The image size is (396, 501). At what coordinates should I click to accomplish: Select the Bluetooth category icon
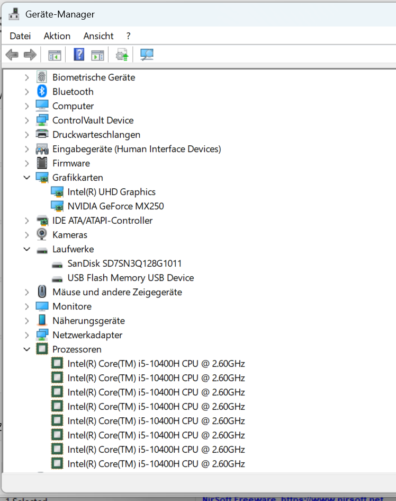point(42,91)
